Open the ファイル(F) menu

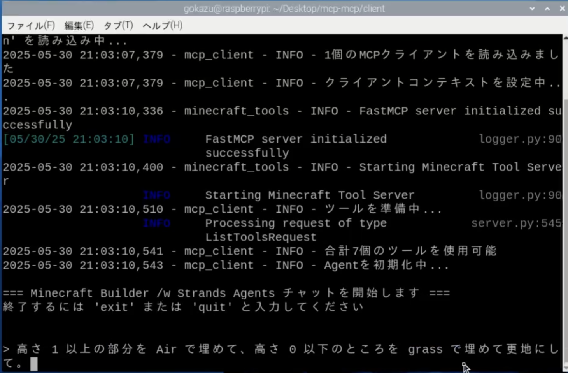pos(31,26)
